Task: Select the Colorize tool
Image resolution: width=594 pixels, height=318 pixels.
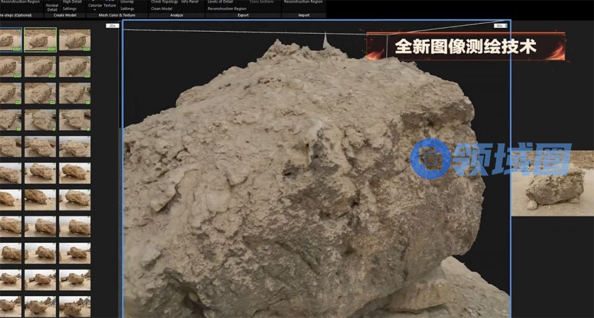Action: coord(95,5)
